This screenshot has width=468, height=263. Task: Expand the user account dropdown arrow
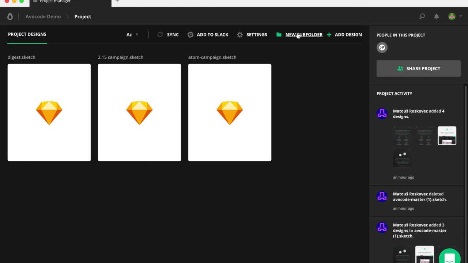(461, 16)
